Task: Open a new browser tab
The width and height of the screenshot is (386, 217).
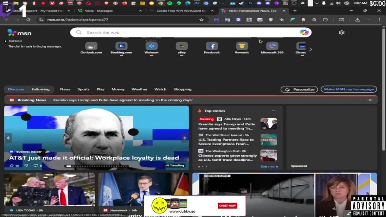Action: coord(295,11)
